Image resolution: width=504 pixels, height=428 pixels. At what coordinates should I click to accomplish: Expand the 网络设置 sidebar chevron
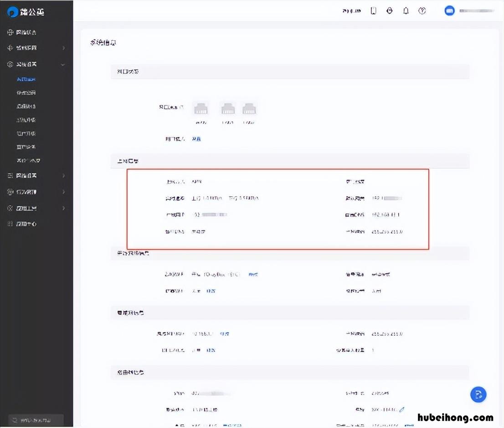click(x=64, y=175)
